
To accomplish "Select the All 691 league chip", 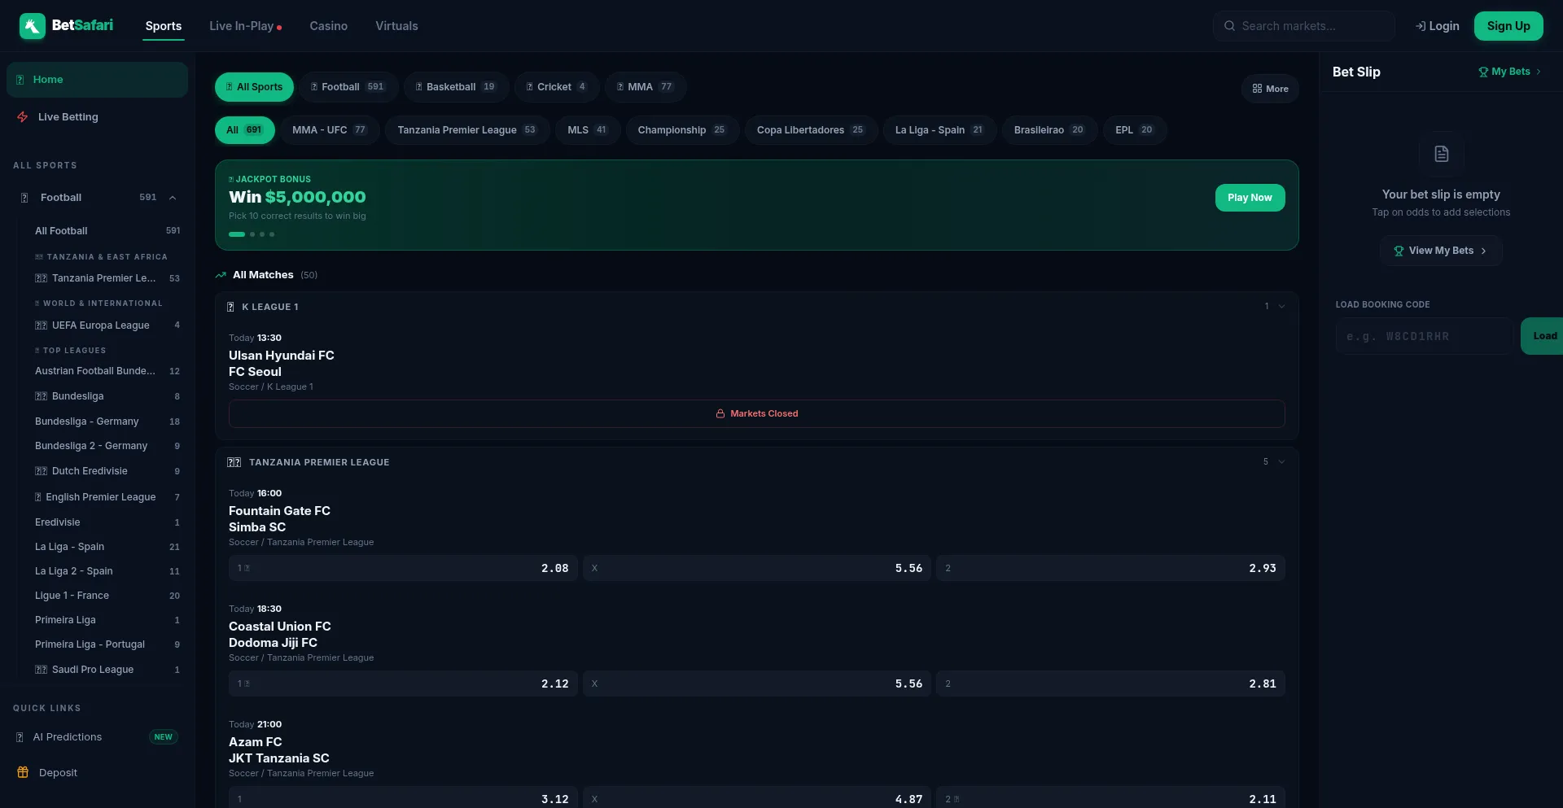I will [x=245, y=130].
